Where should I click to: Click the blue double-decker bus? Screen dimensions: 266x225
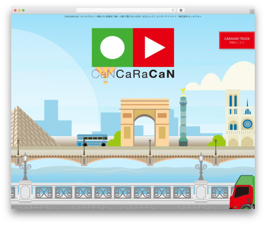92,140
